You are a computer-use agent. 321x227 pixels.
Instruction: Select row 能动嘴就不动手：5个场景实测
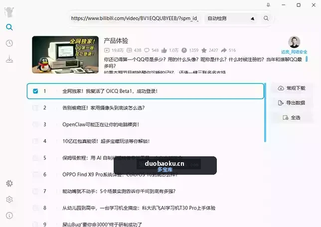146,191
